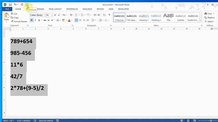Viewport: 218px width, 122px height.
Task: Toggle Strikethrough formatting
Action: [x=45, y=20]
